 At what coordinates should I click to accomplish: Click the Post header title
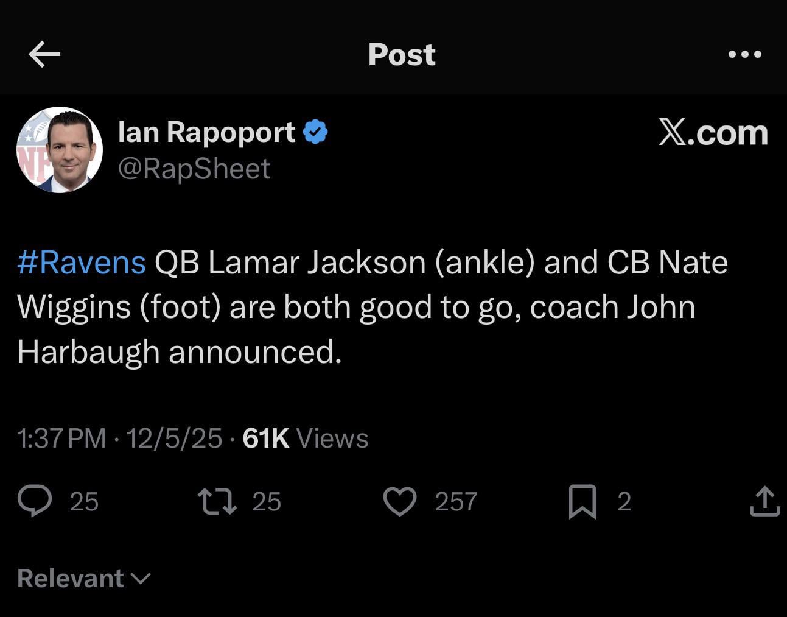(402, 54)
